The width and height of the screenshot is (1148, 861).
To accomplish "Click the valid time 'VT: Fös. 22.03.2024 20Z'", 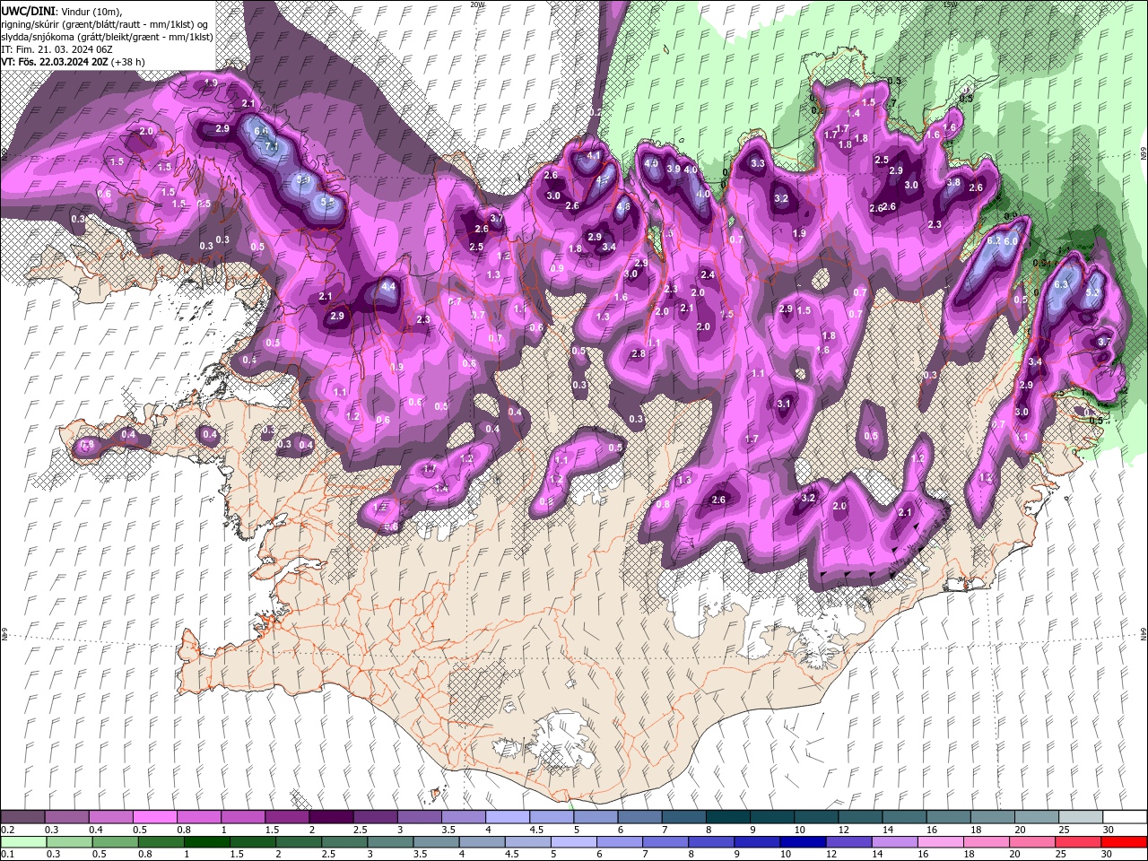I will [54, 62].
